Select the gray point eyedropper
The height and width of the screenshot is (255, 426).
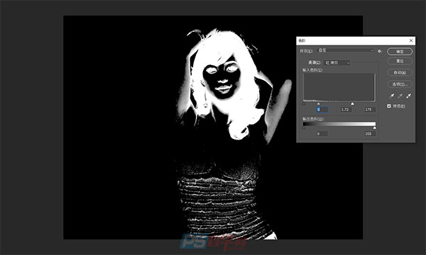coord(400,96)
